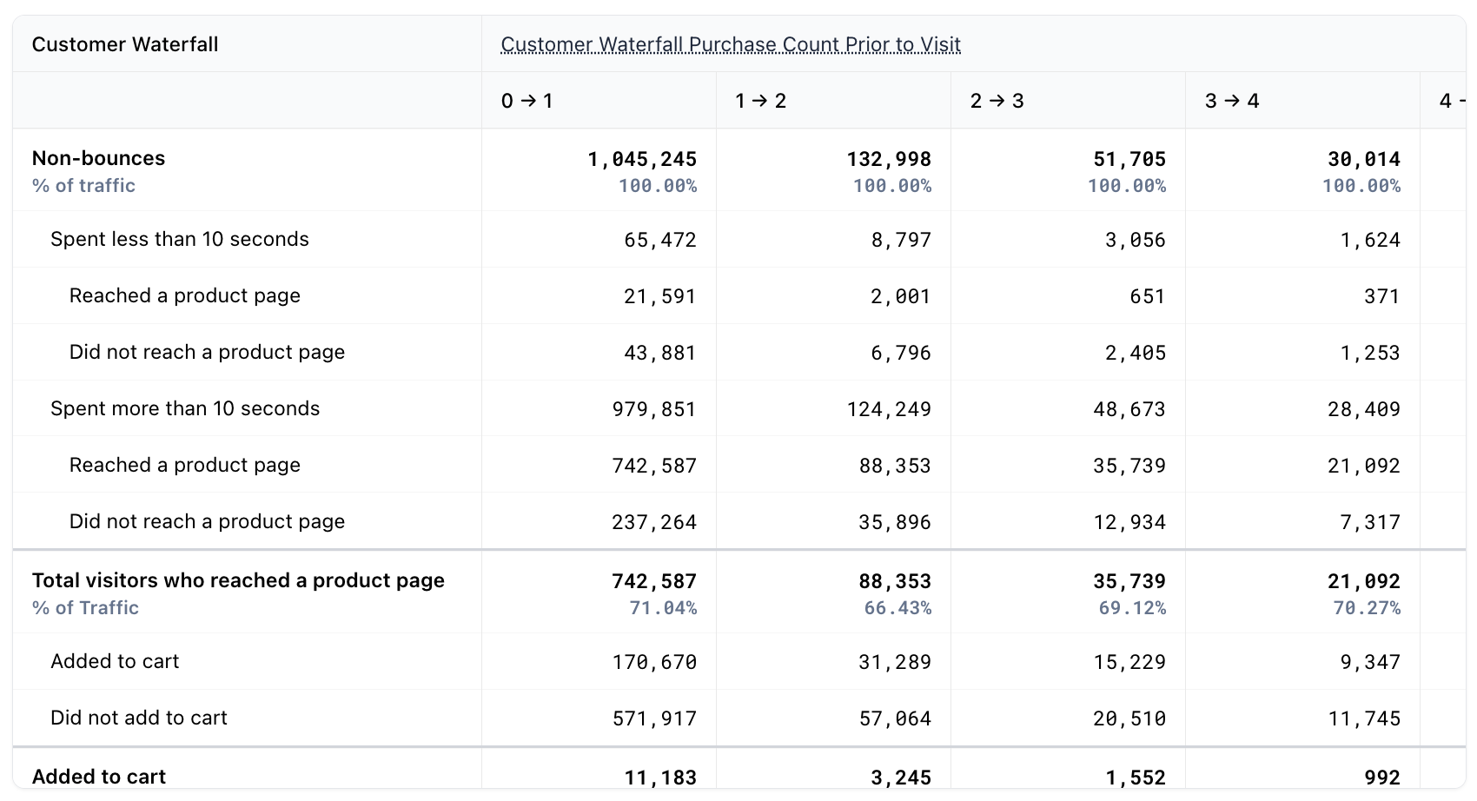This screenshot has height=801, width=1477.
Task: Click the 0 → 1 column header
Action: pyautogui.click(x=527, y=101)
